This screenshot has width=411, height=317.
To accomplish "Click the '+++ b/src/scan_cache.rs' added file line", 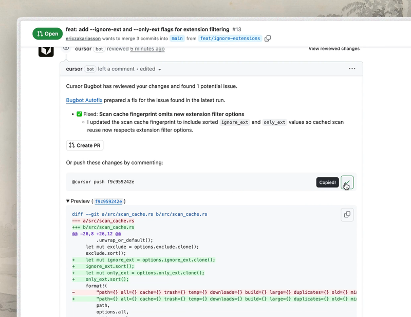I will (x=103, y=227).
